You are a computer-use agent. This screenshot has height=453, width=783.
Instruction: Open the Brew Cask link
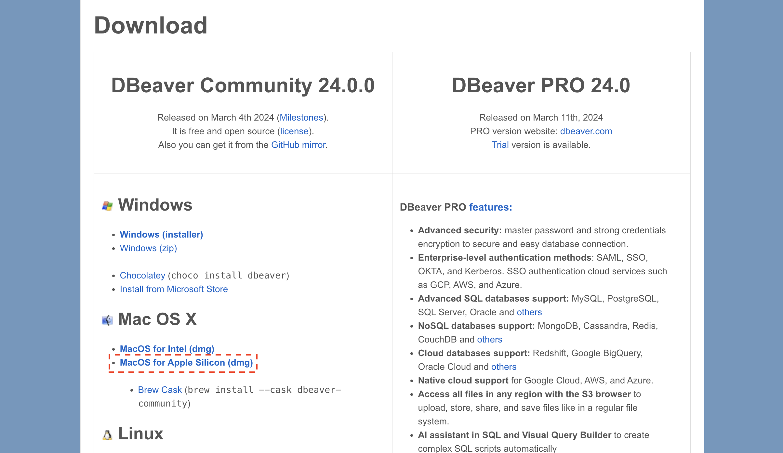(x=160, y=390)
